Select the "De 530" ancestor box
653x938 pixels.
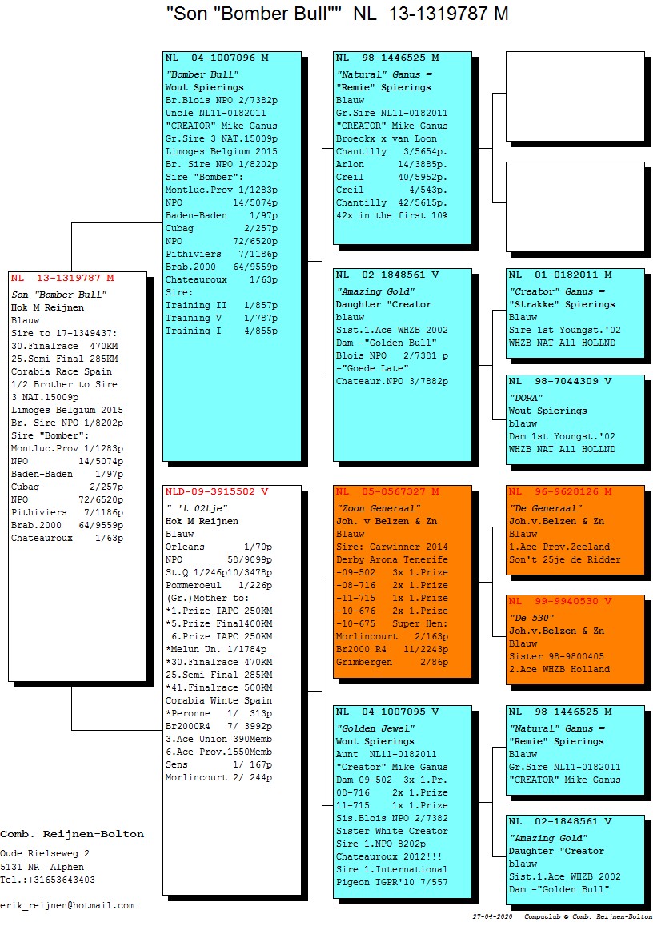[x=574, y=638]
